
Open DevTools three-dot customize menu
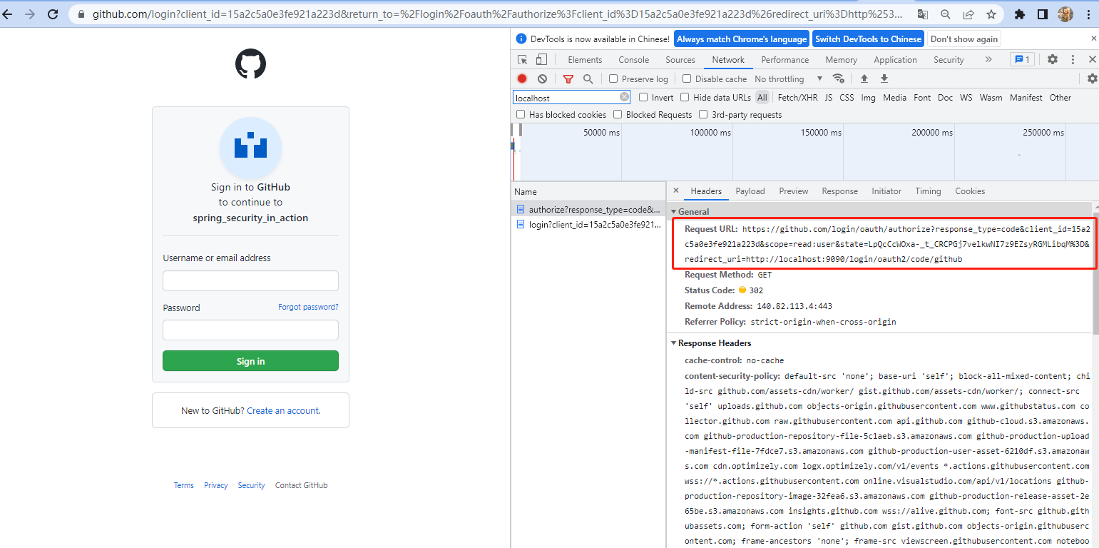coord(1073,60)
